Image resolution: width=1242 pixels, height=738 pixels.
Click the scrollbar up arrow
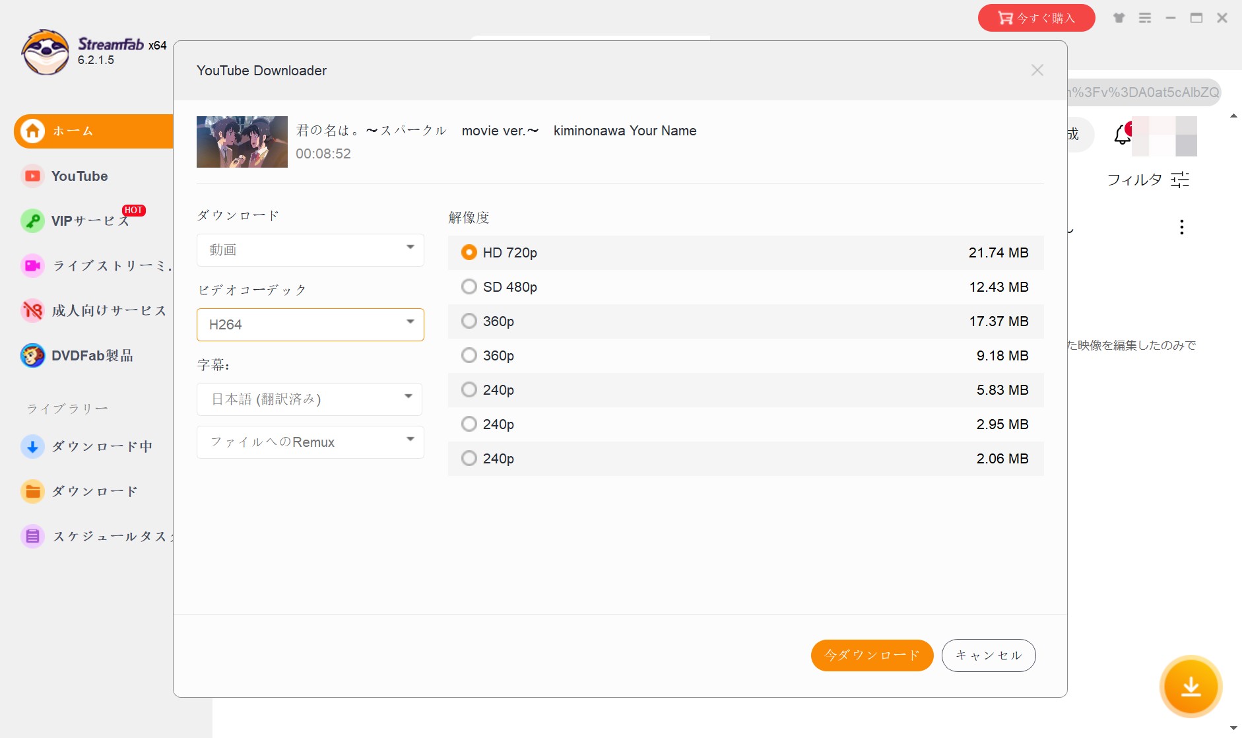click(1233, 116)
